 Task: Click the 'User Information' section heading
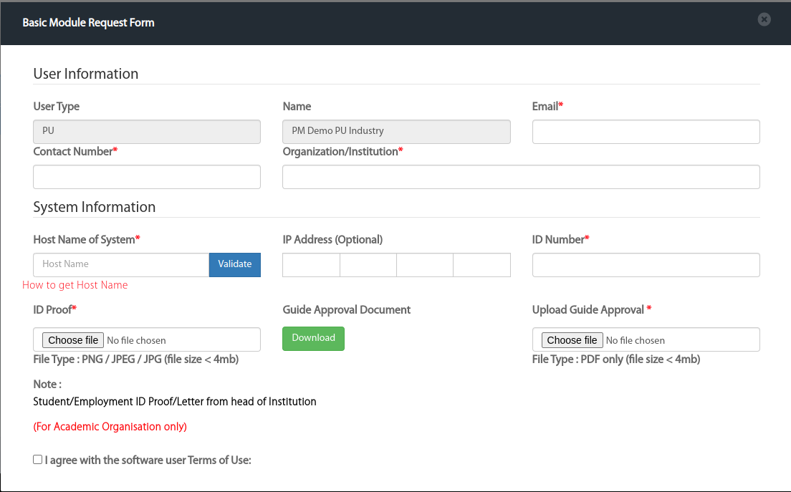(86, 74)
